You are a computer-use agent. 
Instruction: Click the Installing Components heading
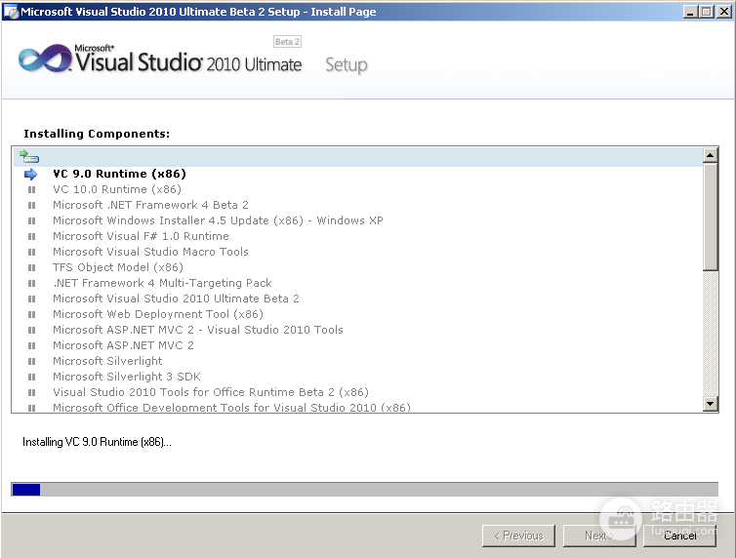pos(97,134)
